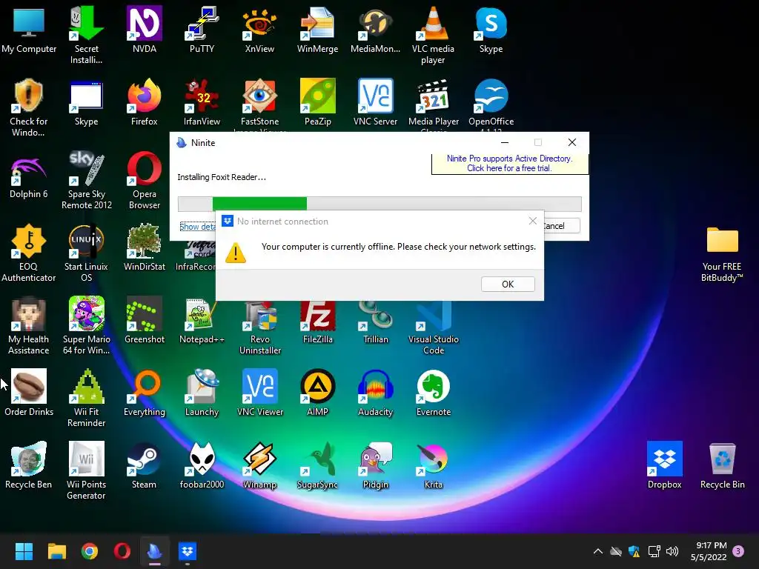Click the Opera taskbar icon
This screenshot has width=759, height=569.
click(x=122, y=551)
